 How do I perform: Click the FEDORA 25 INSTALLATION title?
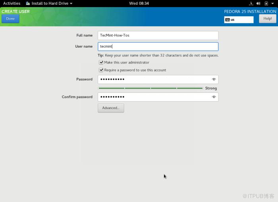(250, 12)
